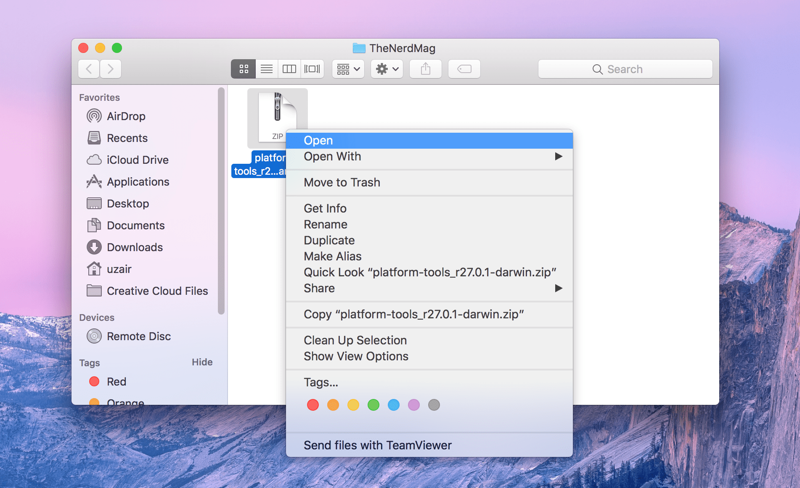This screenshot has height=488, width=800.
Task: Open AirDrop from the sidebar
Action: tap(126, 116)
